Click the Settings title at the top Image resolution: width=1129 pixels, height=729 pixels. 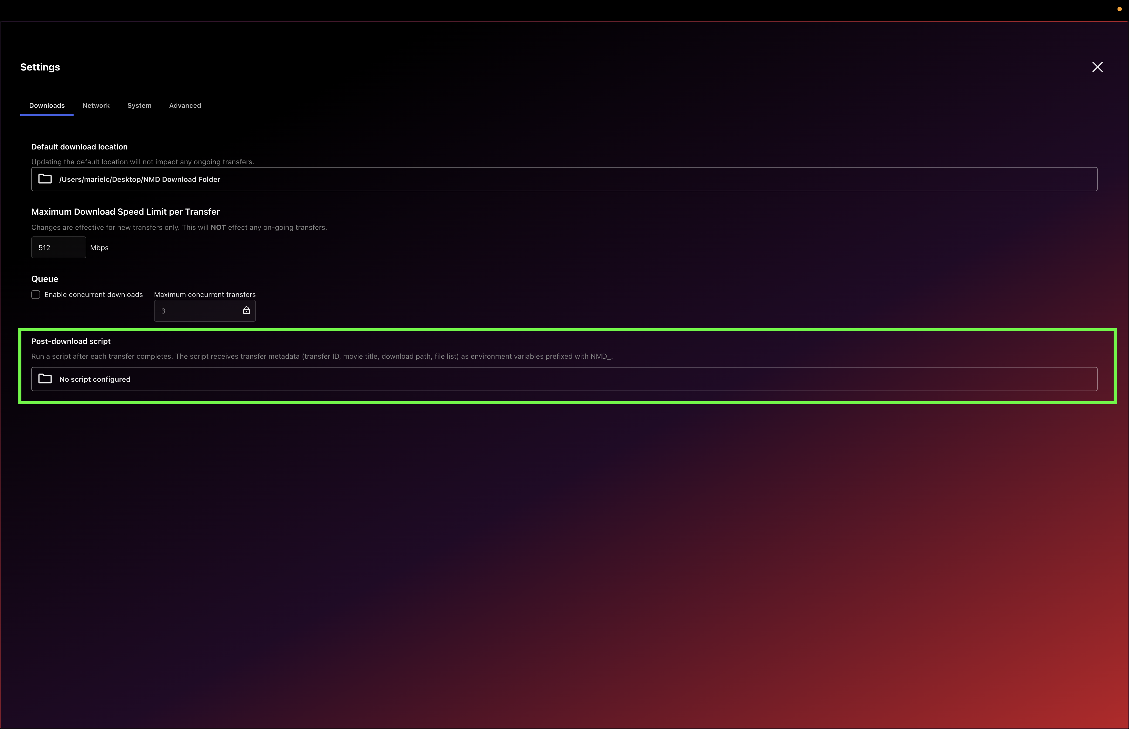click(40, 67)
